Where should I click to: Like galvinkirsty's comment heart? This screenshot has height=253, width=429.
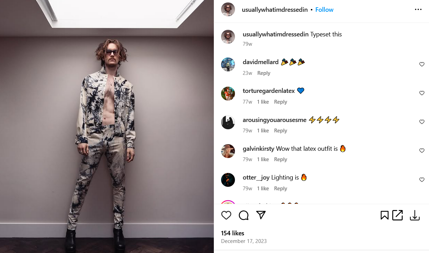point(422,150)
